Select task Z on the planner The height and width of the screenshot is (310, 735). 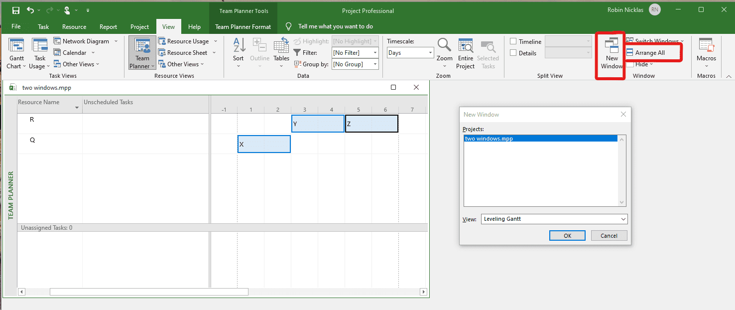point(371,124)
